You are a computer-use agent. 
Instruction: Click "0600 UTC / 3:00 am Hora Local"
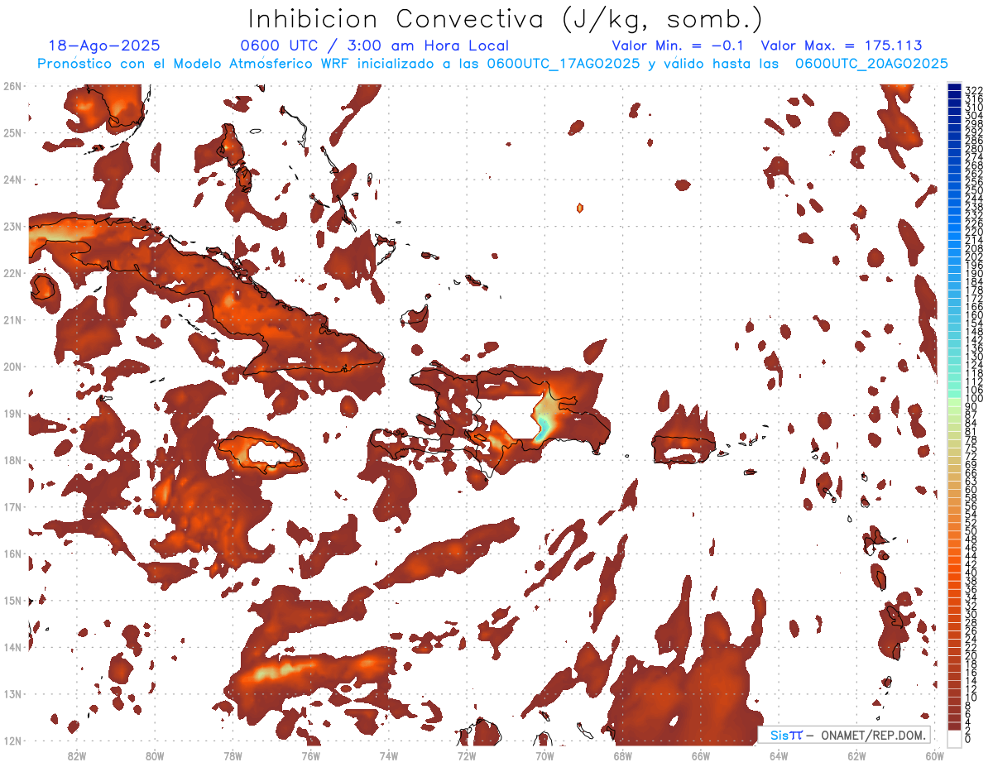pos(375,46)
